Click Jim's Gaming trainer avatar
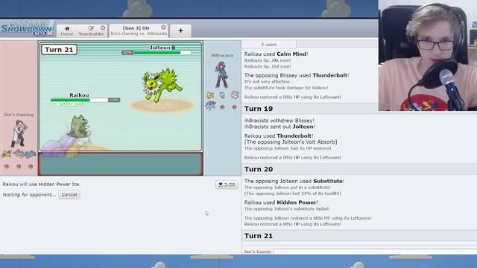477x268 pixels. tap(19, 133)
